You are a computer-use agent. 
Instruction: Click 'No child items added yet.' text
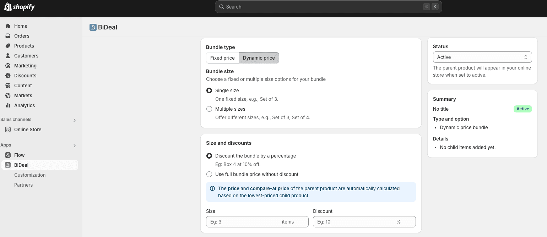[467, 147]
